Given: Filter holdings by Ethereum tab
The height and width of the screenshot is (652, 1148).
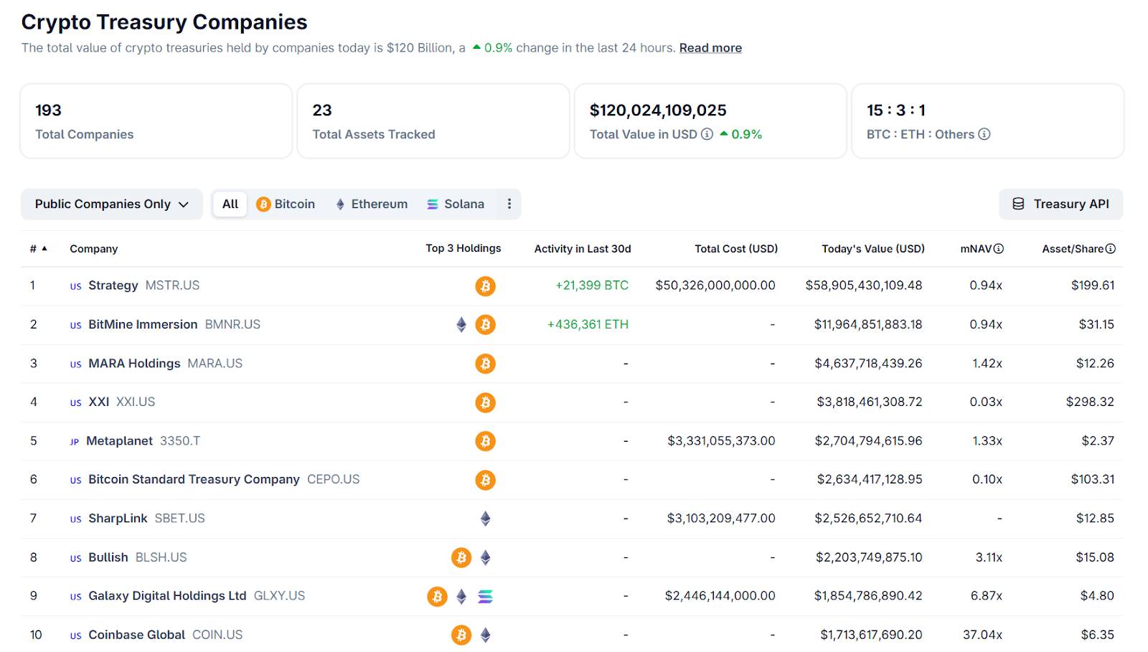Looking at the screenshot, I should 371,204.
